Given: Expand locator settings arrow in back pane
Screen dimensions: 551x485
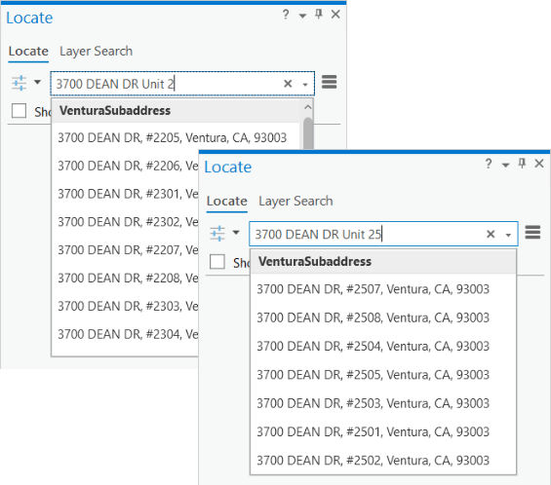Looking at the screenshot, I should coord(37,83).
